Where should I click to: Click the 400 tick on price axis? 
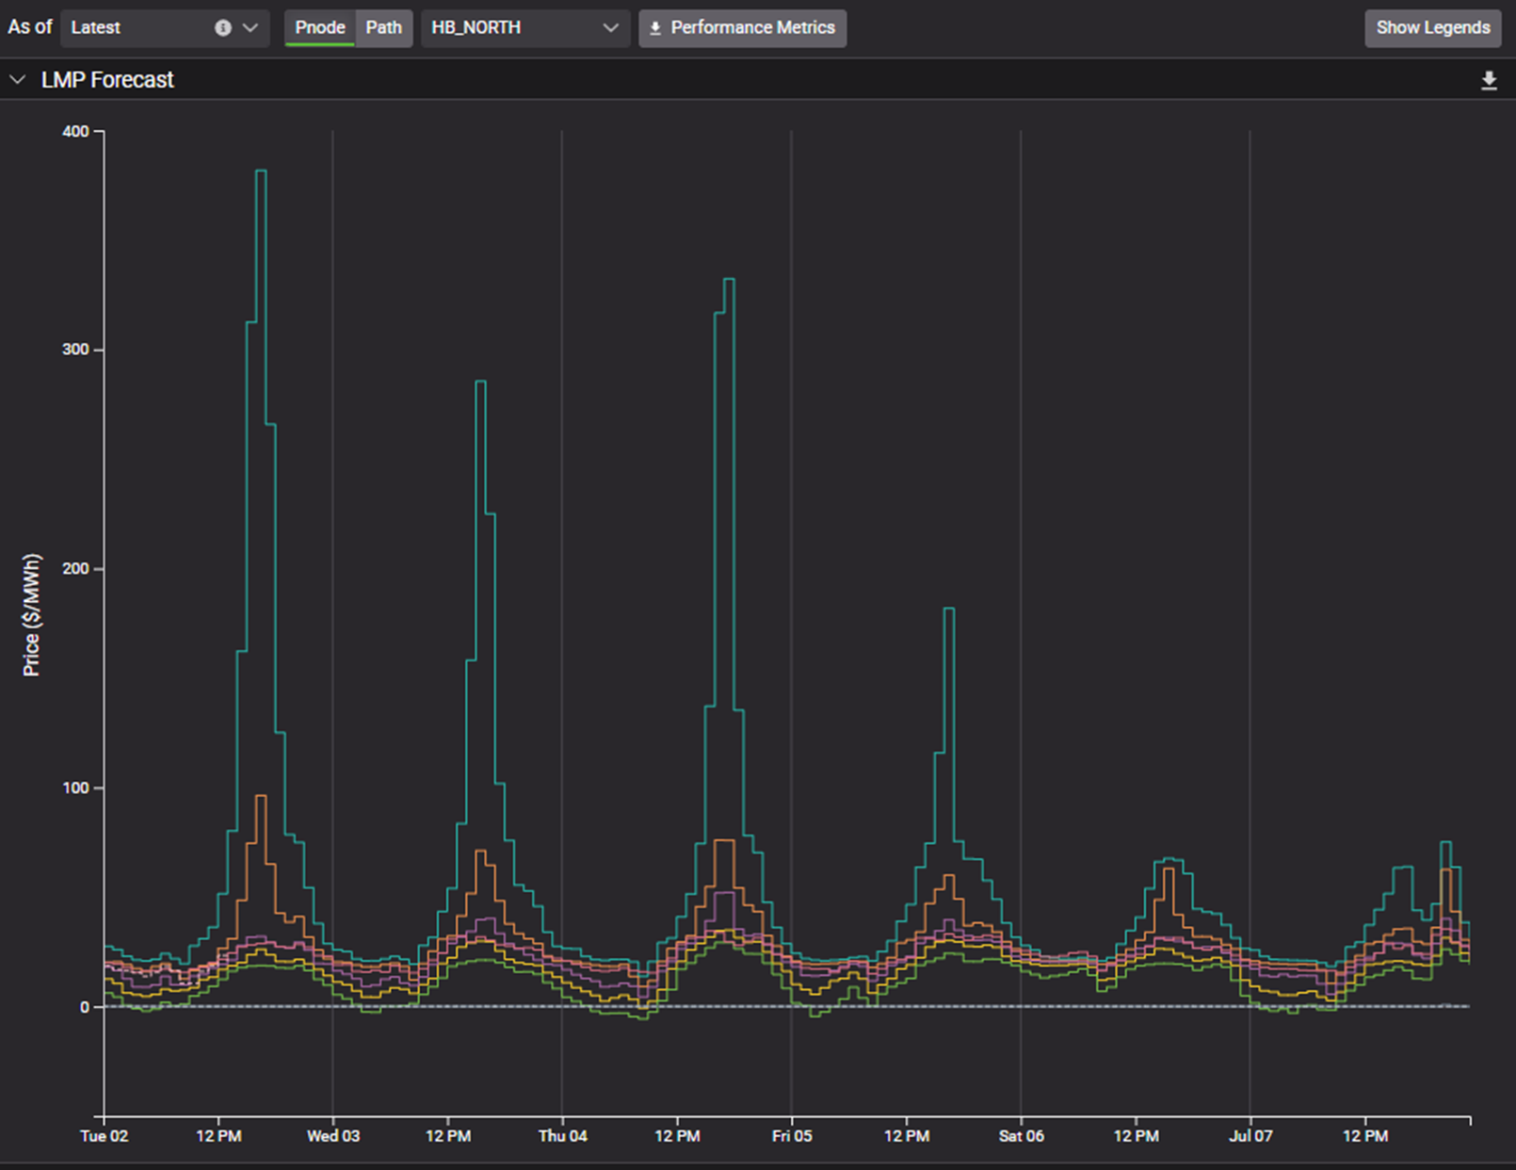tap(75, 132)
